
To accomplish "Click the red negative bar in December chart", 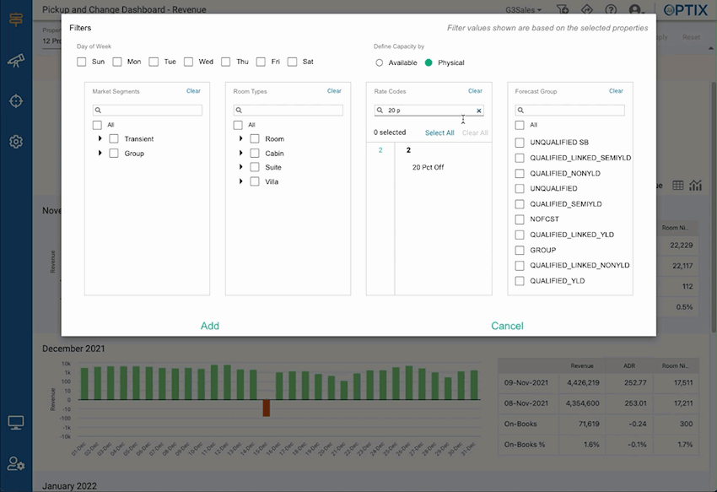I will pyautogui.click(x=267, y=408).
